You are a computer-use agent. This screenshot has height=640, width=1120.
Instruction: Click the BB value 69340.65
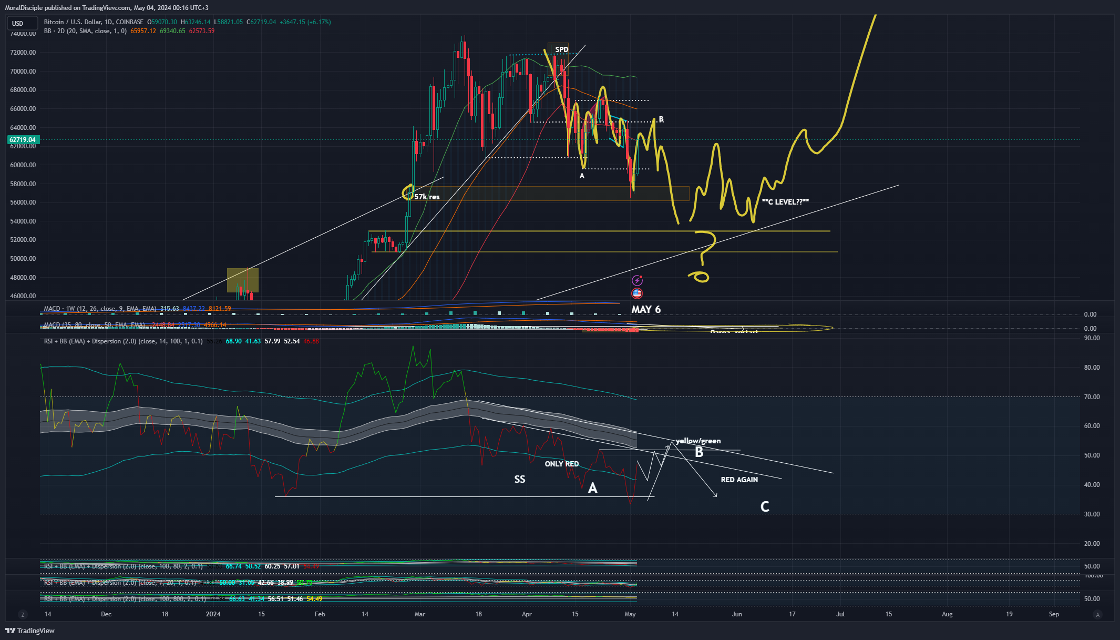pyautogui.click(x=172, y=31)
